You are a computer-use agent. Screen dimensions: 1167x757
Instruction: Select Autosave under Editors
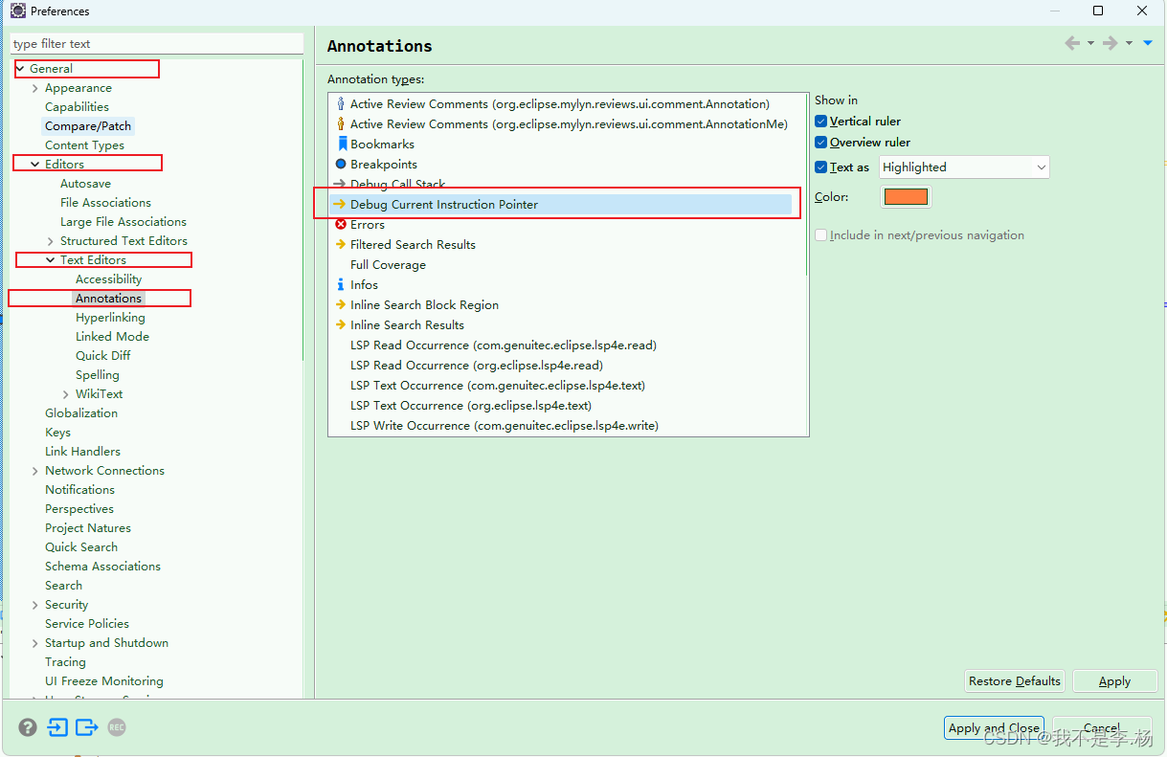coord(85,184)
